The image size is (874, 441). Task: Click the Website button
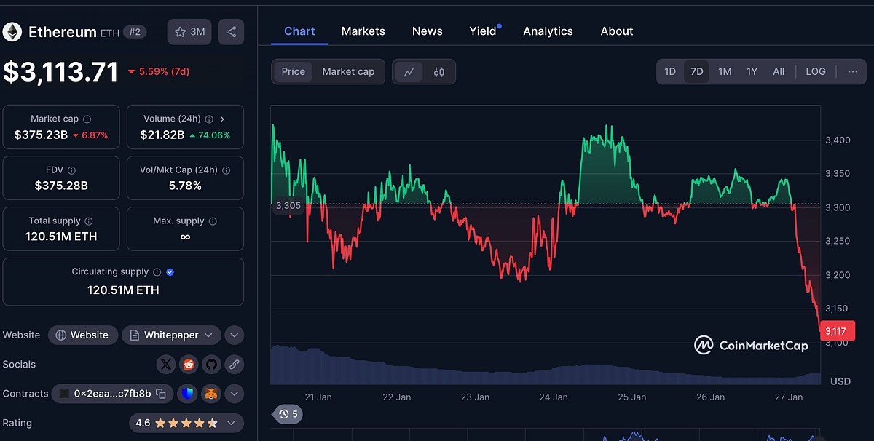[82, 335]
